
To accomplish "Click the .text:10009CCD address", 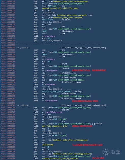I will coord(8,8).
